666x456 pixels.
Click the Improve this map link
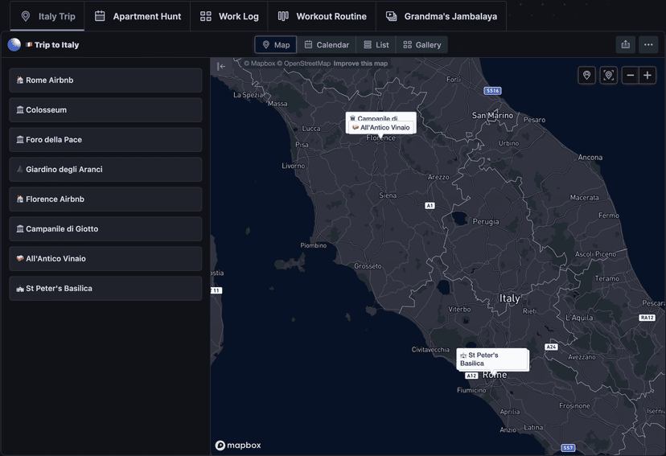[x=360, y=64]
